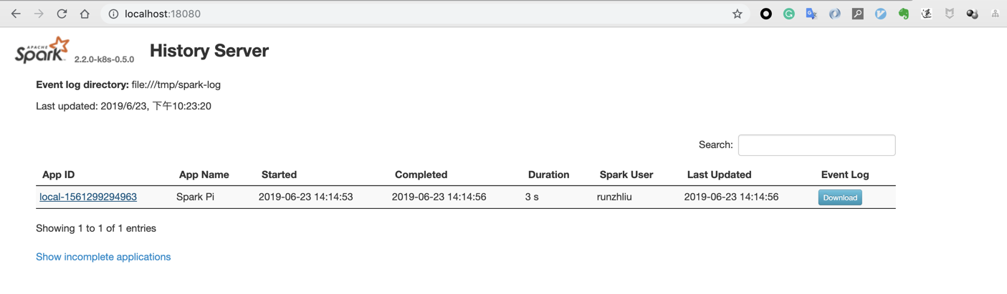Image resolution: width=1007 pixels, height=294 pixels.
Task: Download the Spark Pi event log
Action: (840, 197)
